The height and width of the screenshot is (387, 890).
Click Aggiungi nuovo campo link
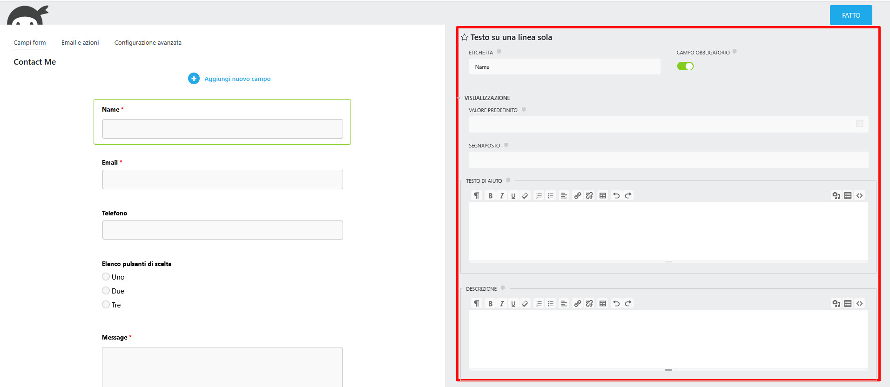point(237,79)
